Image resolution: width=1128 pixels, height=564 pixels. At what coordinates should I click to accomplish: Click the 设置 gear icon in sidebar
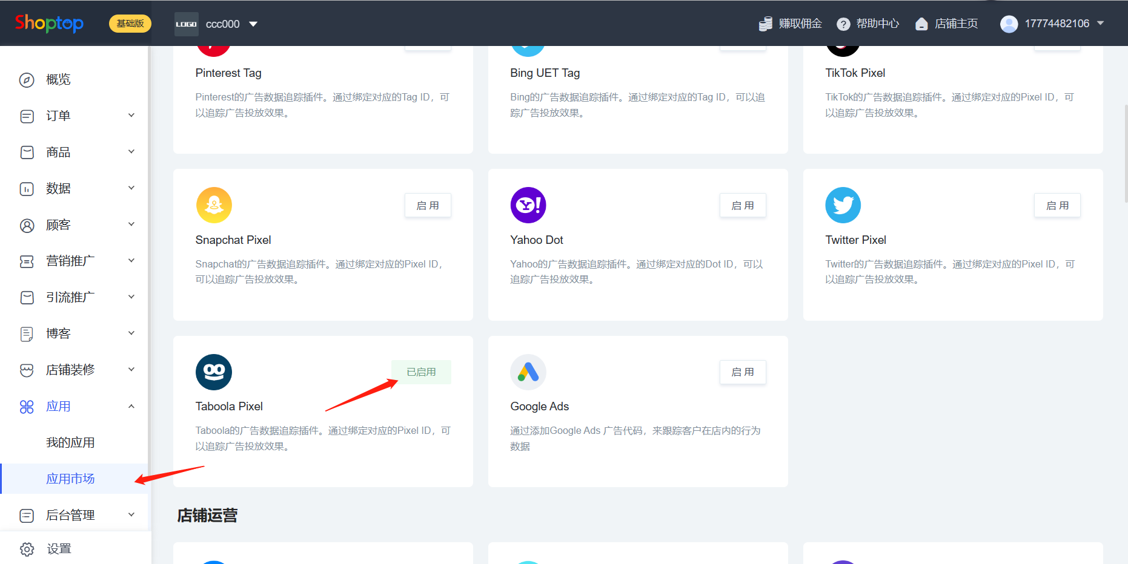click(27, 549)
